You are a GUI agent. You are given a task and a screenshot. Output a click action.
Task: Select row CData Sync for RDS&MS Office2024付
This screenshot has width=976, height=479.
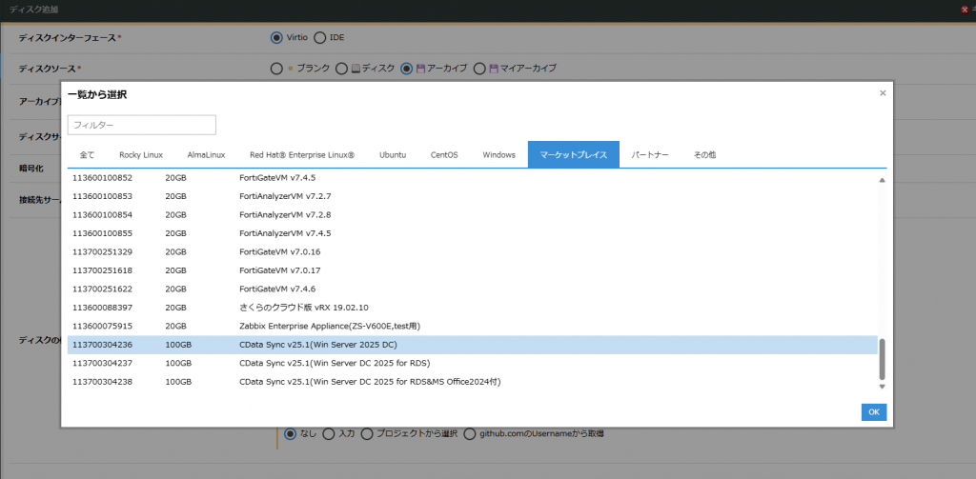tap(473, 381)
